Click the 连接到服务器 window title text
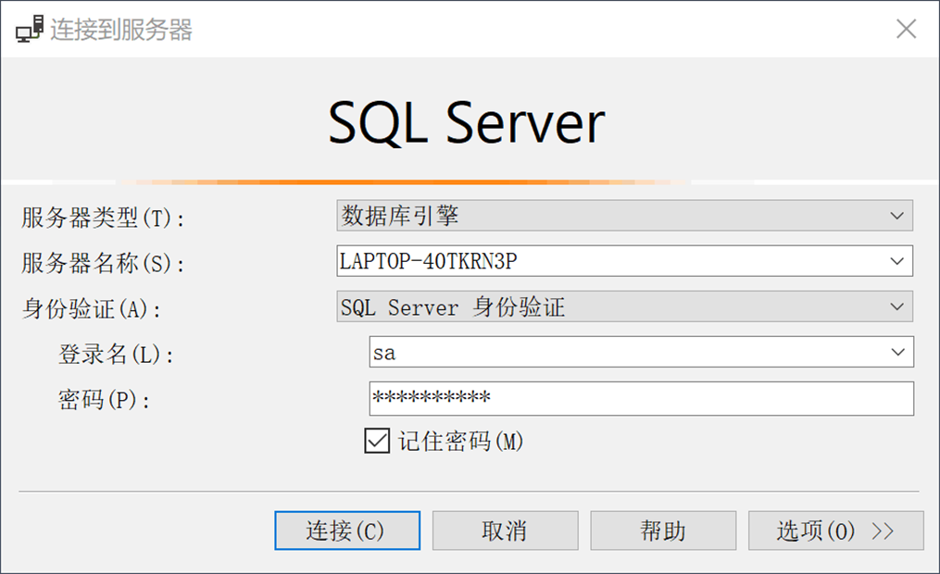 pos(121,30)
